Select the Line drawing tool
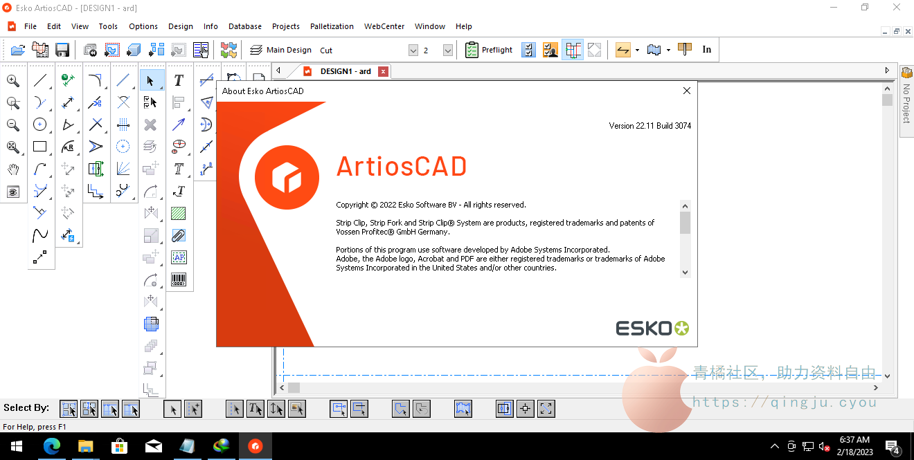 40,80
